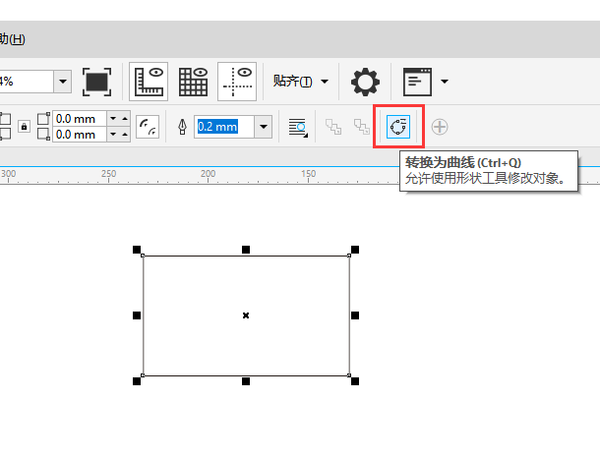Toggle the show guidelines button
The width and height of the screenshot is (600, 457).
pyautogui.click(x=237, y=82)
